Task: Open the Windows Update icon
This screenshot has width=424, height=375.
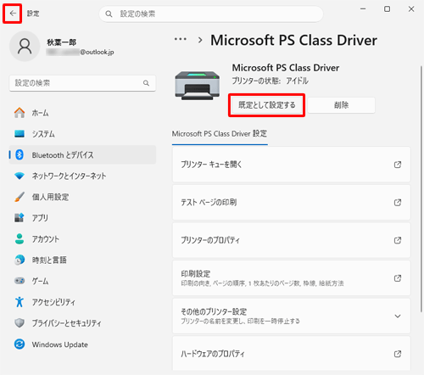Action: [x=20, y=344]
